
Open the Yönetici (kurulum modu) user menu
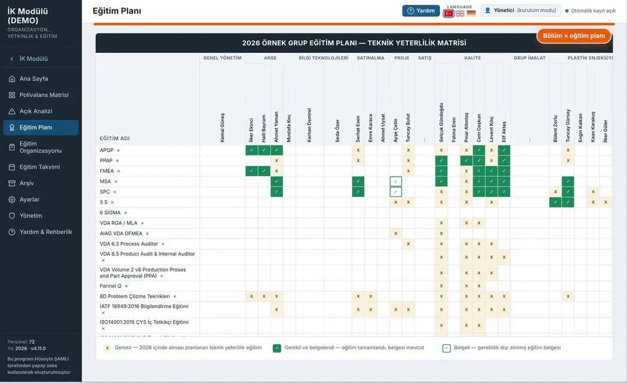click(x=520, y=11)
